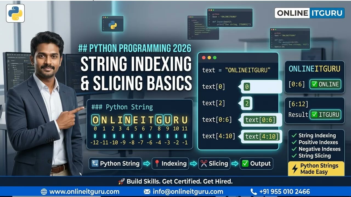Click the "## PYTHON PROGRAMMING 2026" heading
The height and width of the screenshot is (197, 351).
click(135, 48)
